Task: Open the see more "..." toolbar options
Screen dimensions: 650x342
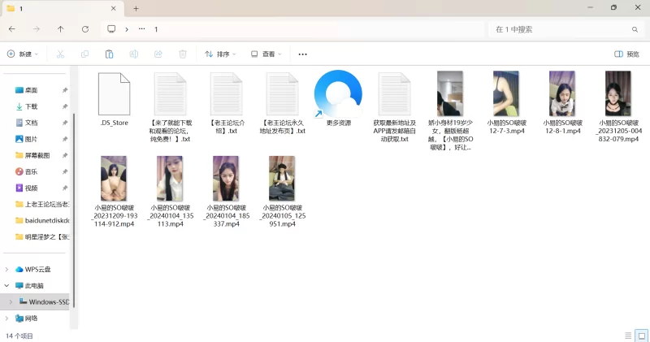Action: (302, 54)
